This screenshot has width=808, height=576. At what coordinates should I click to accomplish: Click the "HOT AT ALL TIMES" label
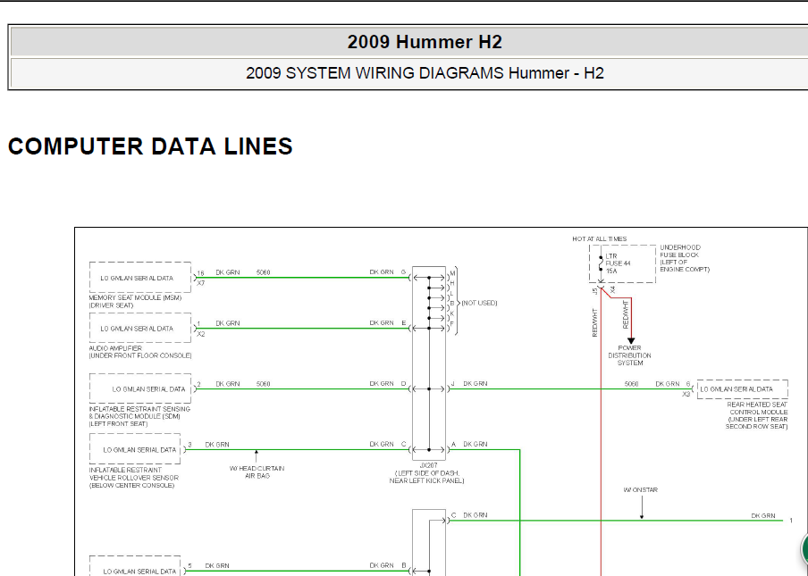pos(600,238)
